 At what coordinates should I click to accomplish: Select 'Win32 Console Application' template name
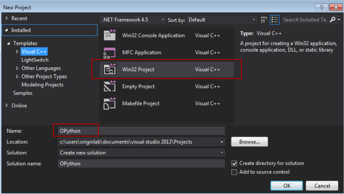pos(153,36)
